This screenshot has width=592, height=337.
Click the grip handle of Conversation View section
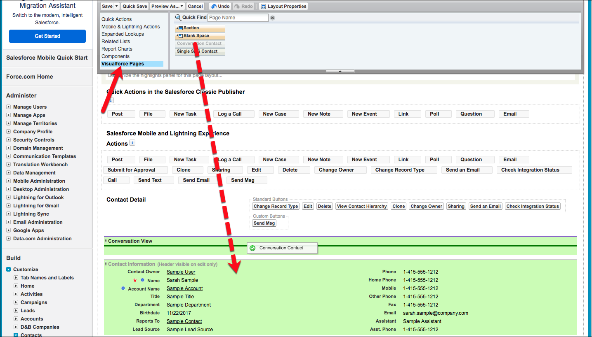[x=106, y=241]
